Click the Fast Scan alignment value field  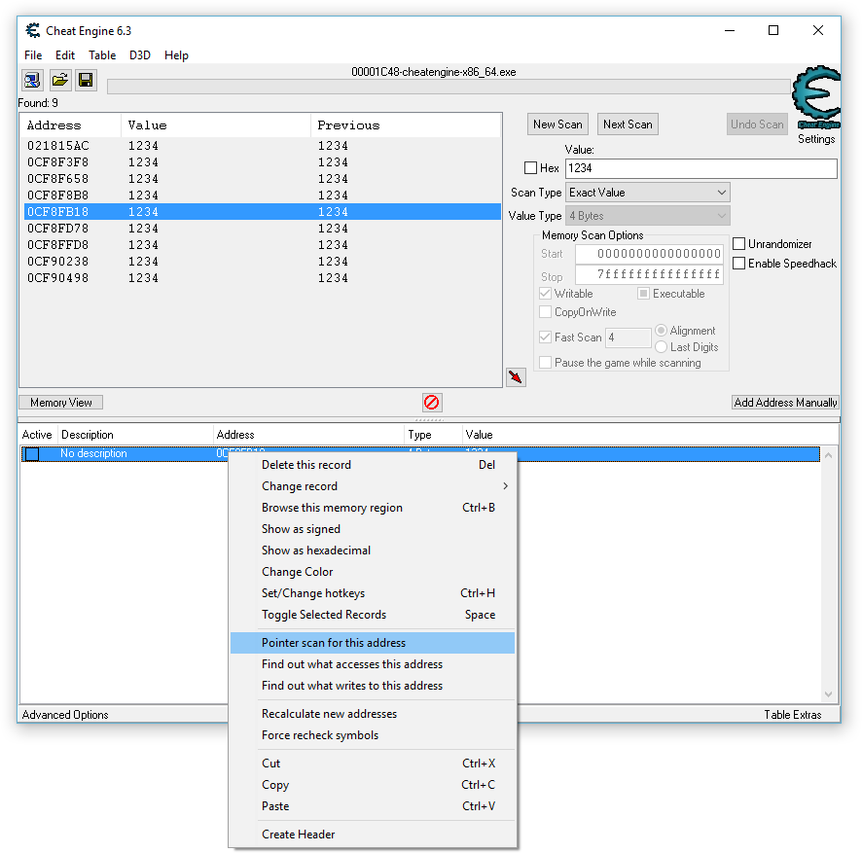coord(629,338)
